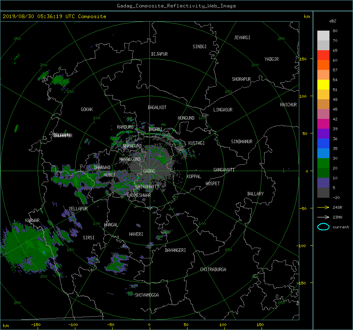This screenshot has width=353, height=330.
Task: Click the YELLAPUR city label
Action: tap(78, 209)
